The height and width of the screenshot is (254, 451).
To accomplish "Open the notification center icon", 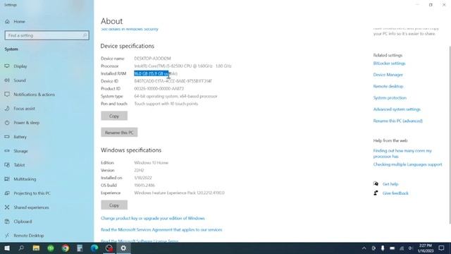I will pyautogui.click(x=442, y=248).
